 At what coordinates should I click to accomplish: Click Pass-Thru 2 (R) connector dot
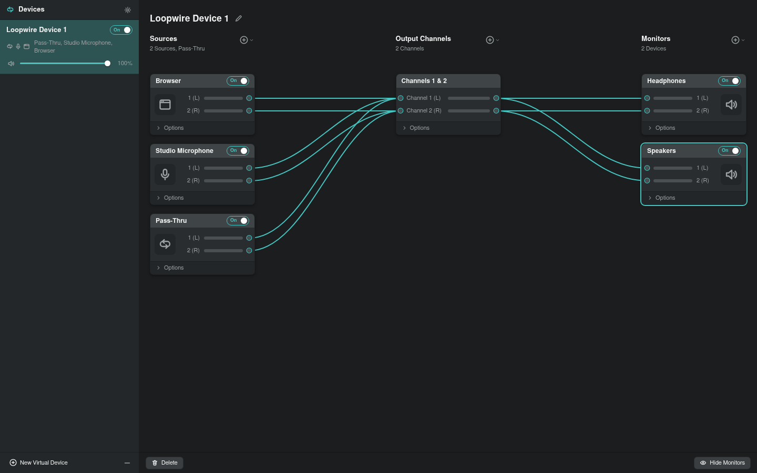249,251
